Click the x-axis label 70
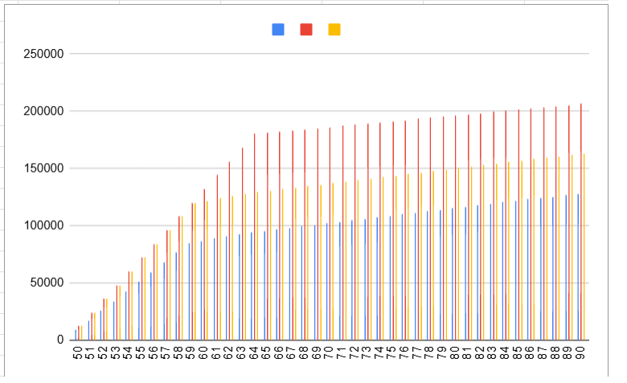627x383 pixels. point(330,352)
